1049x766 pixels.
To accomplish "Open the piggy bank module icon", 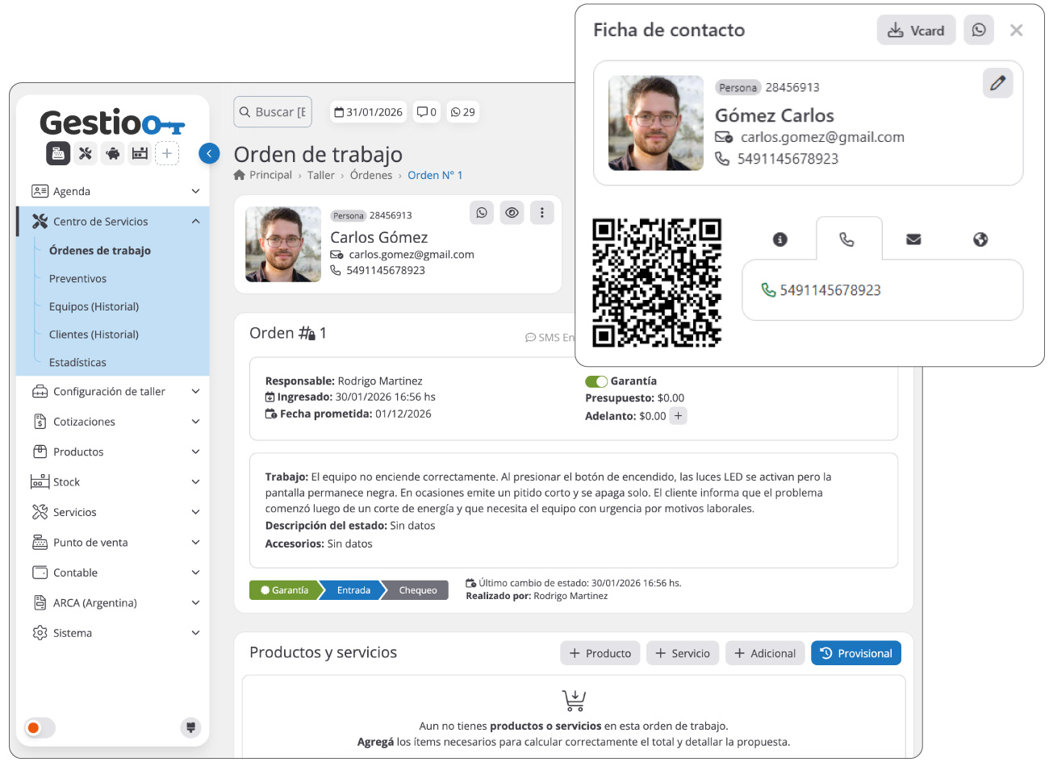I will (113, 153).
